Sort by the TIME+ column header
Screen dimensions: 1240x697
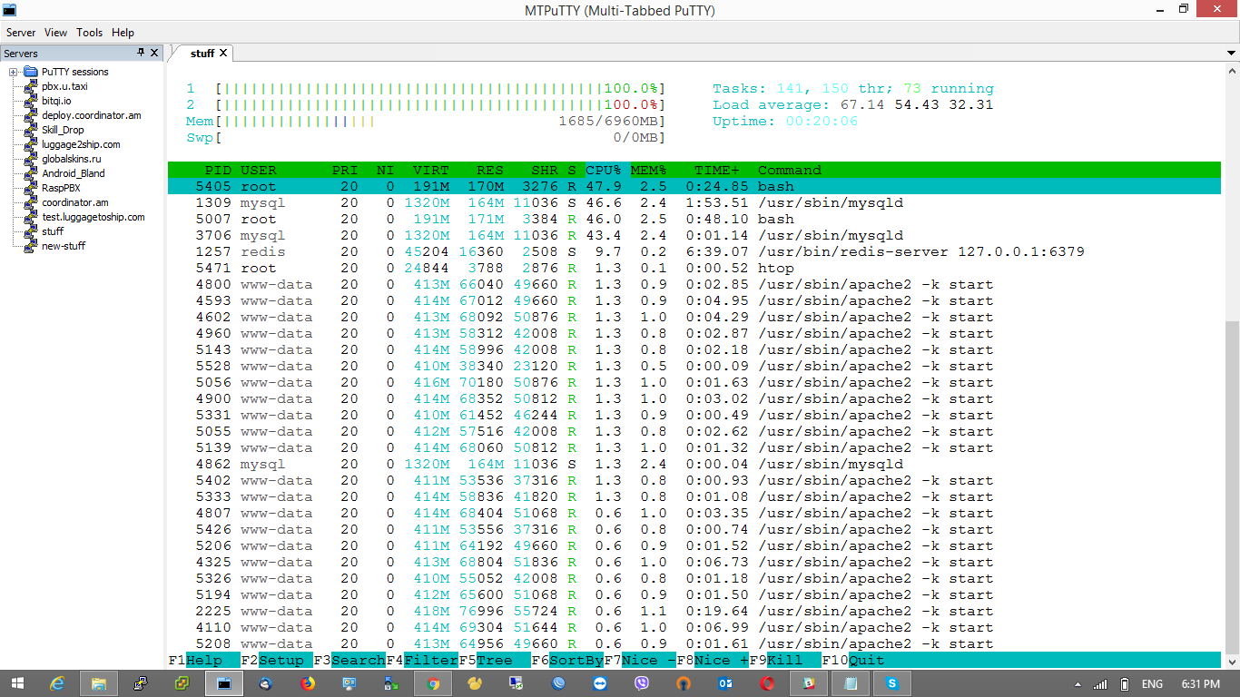coord(717,170)
